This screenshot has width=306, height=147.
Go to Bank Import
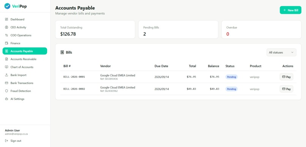click(25, 75)
